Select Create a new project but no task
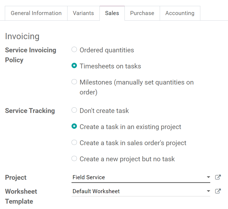The image size is (228, 209). pyautogui.click(x=74, y=158)
